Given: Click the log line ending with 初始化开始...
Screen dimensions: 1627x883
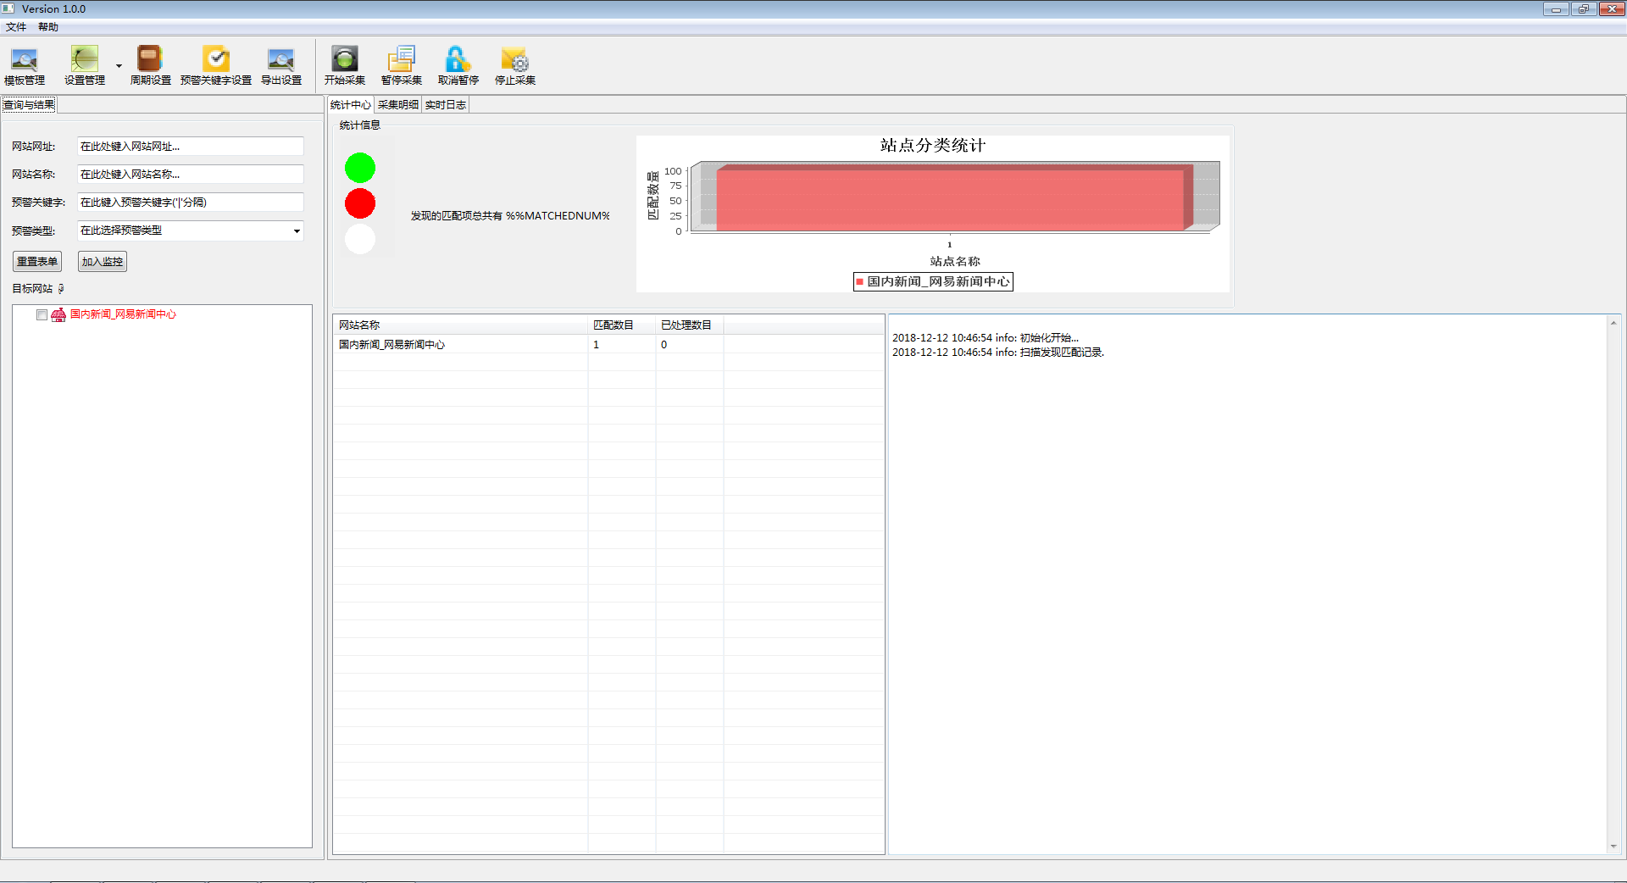Looking at the screenshot, I should point(986,338).
